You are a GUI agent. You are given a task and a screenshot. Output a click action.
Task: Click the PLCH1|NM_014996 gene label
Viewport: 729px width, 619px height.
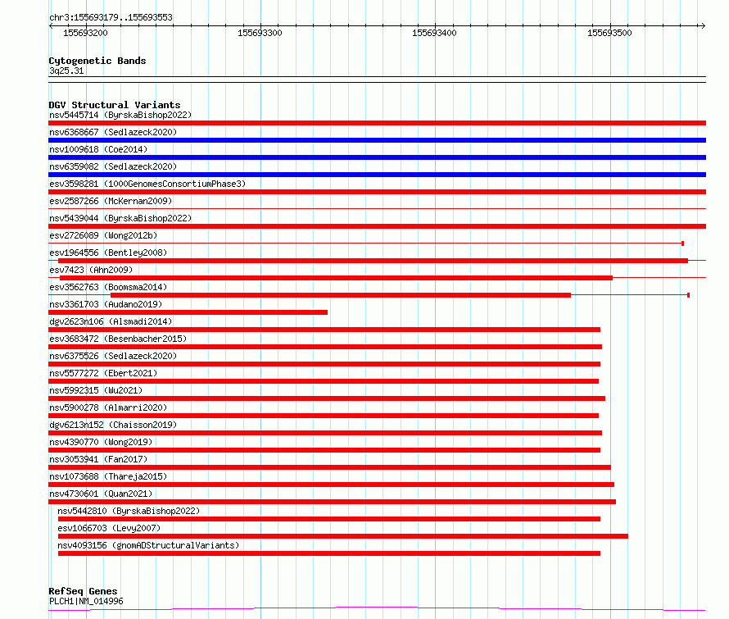pos(86,601)
